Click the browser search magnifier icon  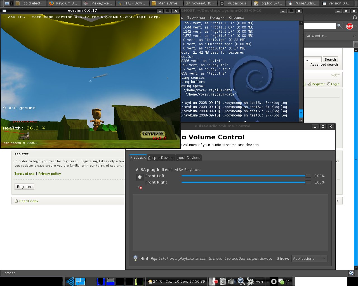(339, 26)
